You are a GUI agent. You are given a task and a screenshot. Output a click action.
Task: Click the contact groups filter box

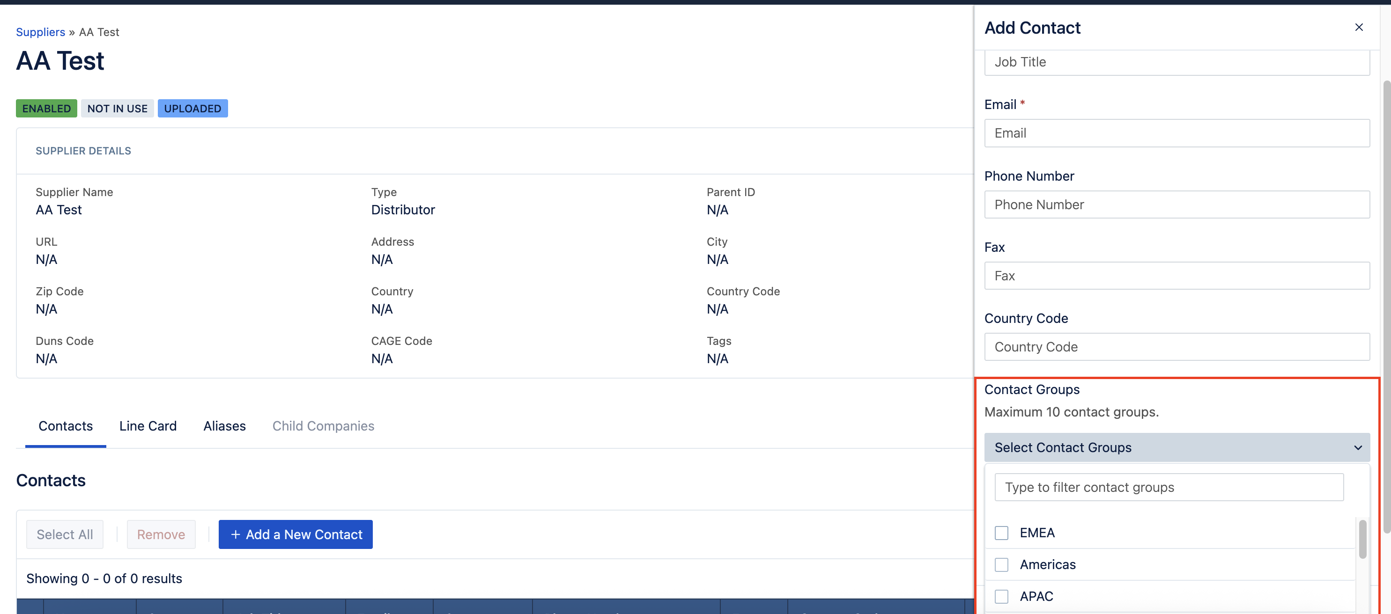click(x=1169, y=487)
